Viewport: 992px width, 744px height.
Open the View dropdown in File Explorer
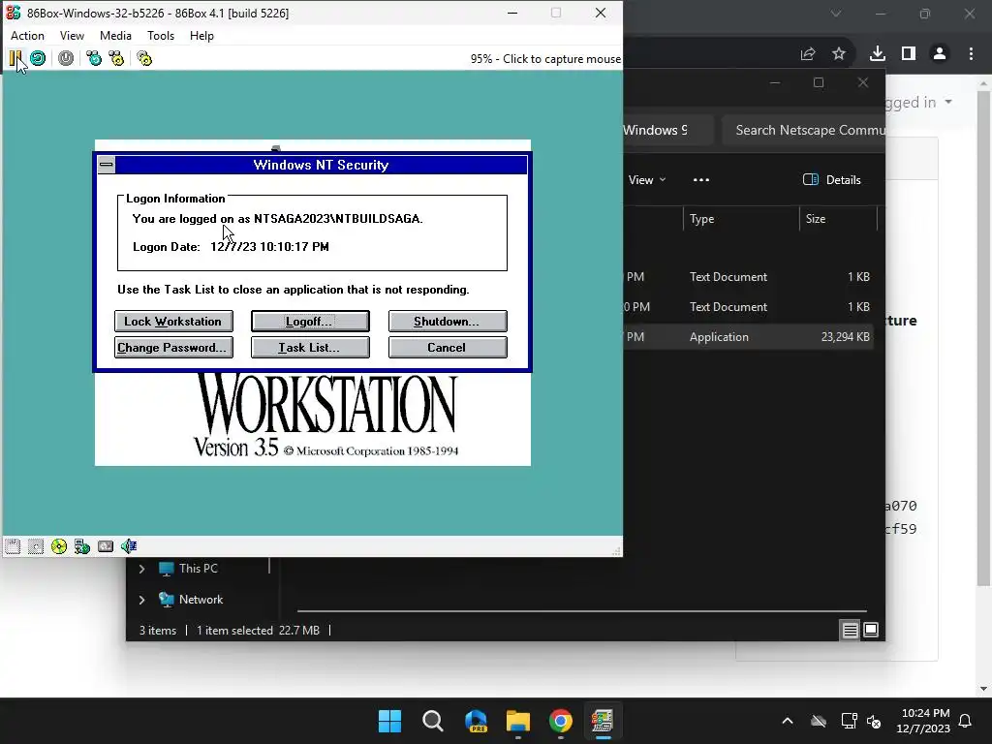point(646,179)
